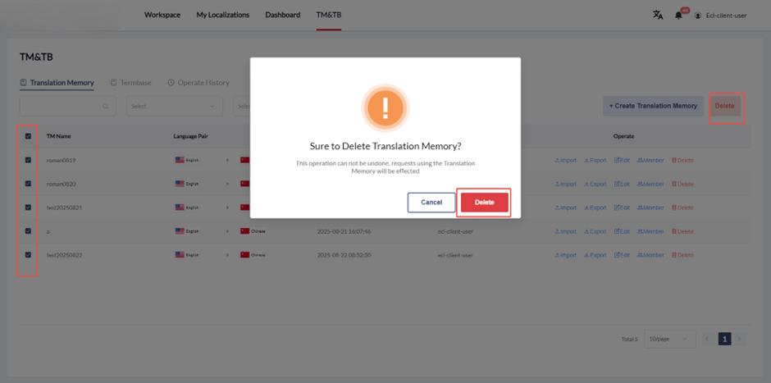This screenshot has height=383, width=771.
Task: Confirm deletion with red Delete button
Action: (x=484, y=203)
